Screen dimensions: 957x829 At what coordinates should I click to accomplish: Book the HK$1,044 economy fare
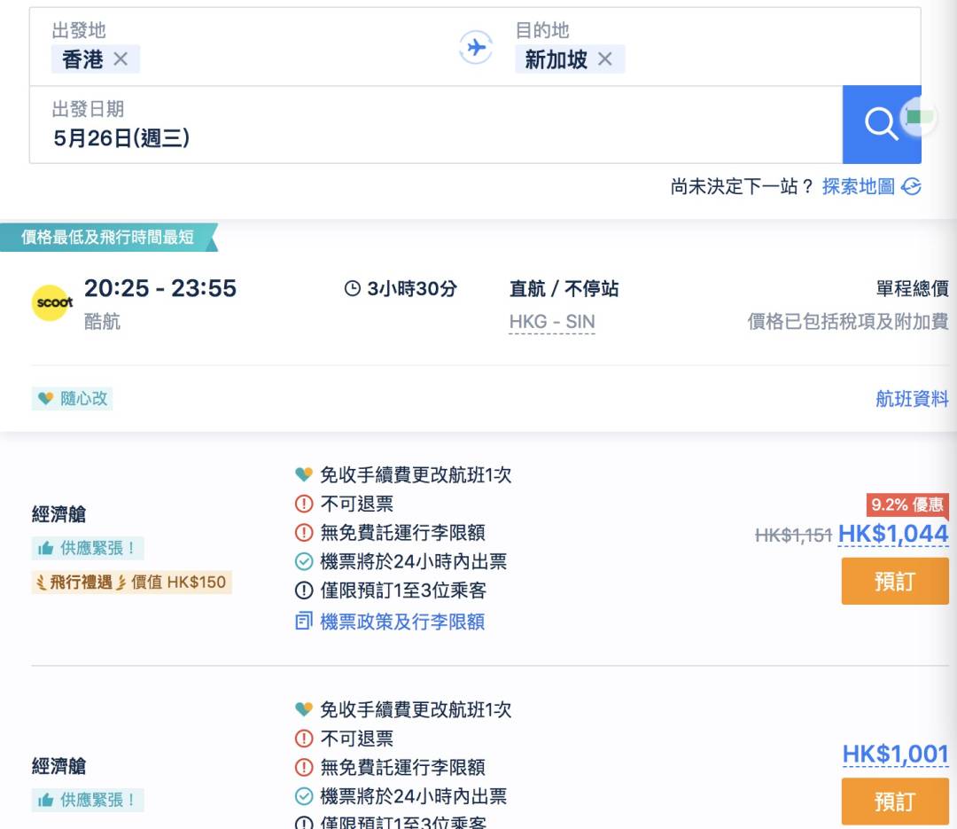click(x=894, y=582)
